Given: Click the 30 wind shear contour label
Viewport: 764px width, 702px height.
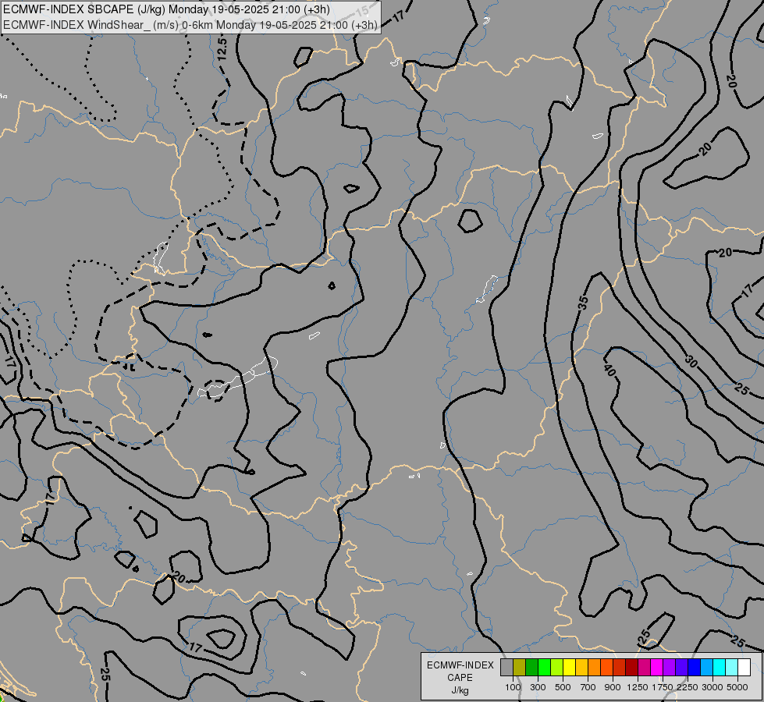Looking at the screenshot, I should (691, 361).
